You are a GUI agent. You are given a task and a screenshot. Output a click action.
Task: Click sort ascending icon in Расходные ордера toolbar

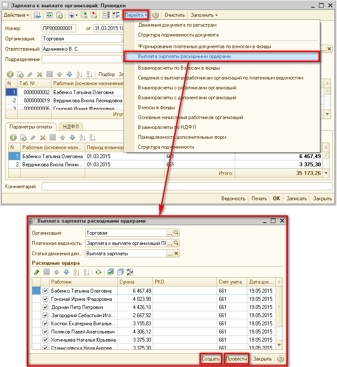coord(76,272)
